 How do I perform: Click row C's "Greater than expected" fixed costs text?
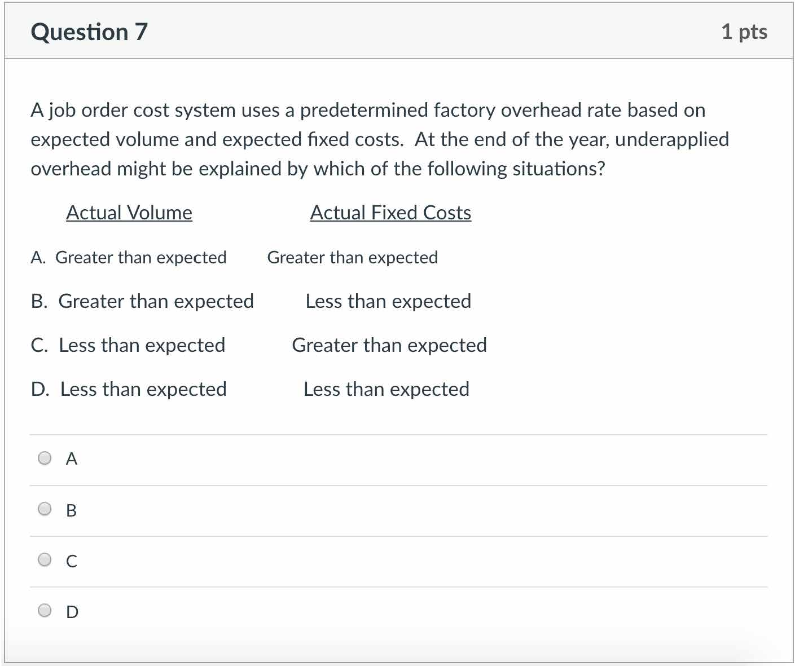tap(389, 345)
